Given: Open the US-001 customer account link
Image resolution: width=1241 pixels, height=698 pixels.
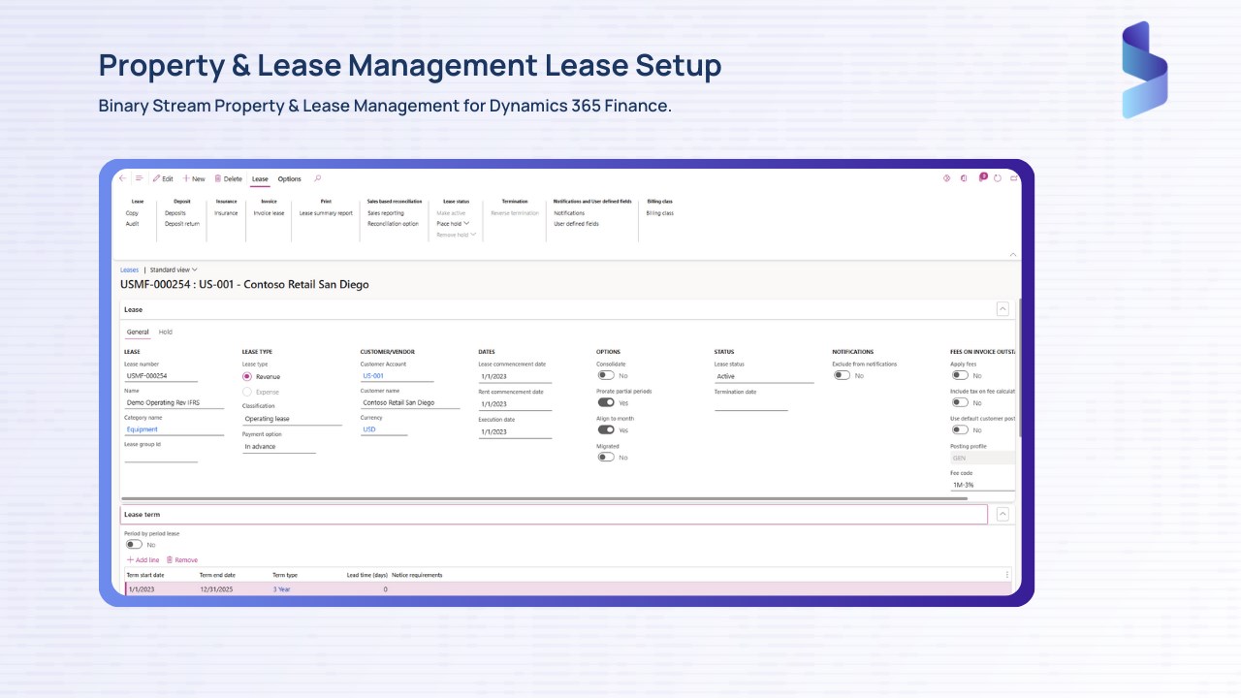Looking at the screenshot, I should (373, 376).
